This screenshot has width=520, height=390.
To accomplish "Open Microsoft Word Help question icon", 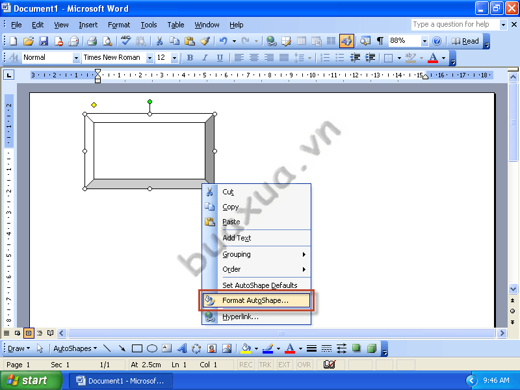I will [437, 41].
